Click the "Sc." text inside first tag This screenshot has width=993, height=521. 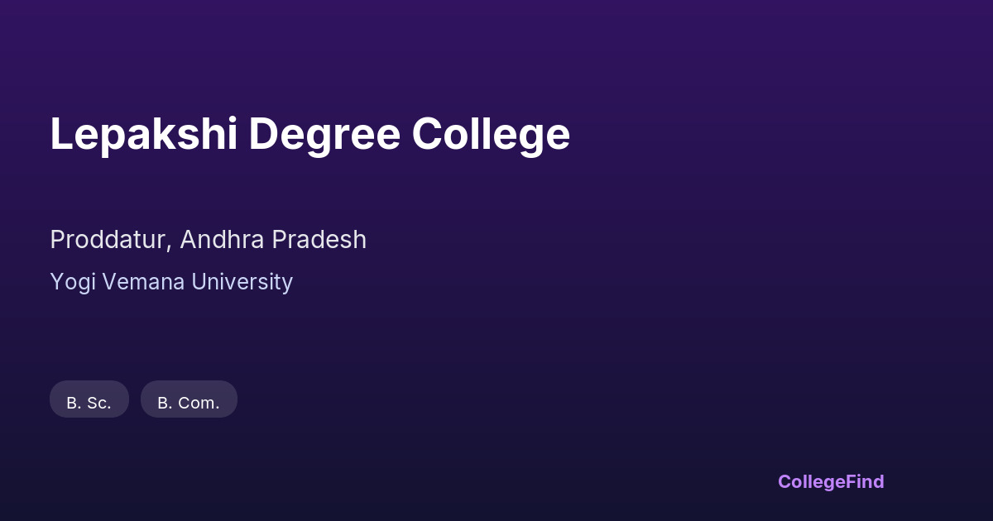(99, 404)
